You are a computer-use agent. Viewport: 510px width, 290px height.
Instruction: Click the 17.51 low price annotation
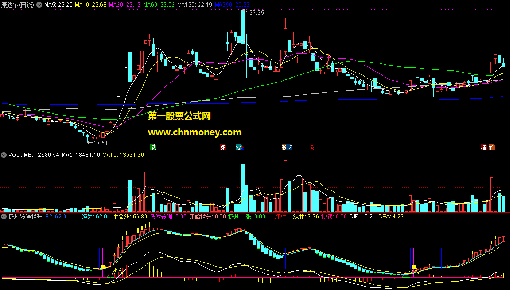coord(100,143)
